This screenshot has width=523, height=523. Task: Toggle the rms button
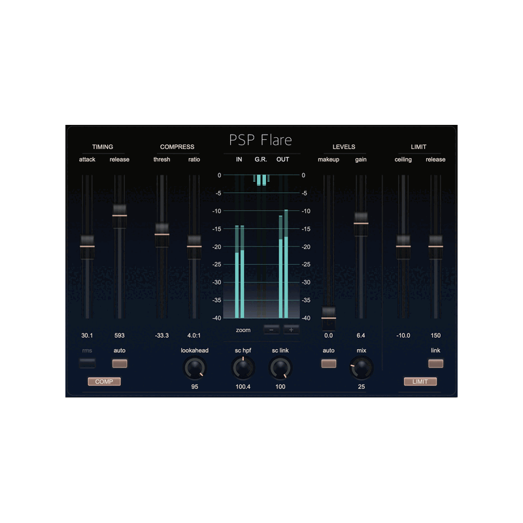coord(87,363)
